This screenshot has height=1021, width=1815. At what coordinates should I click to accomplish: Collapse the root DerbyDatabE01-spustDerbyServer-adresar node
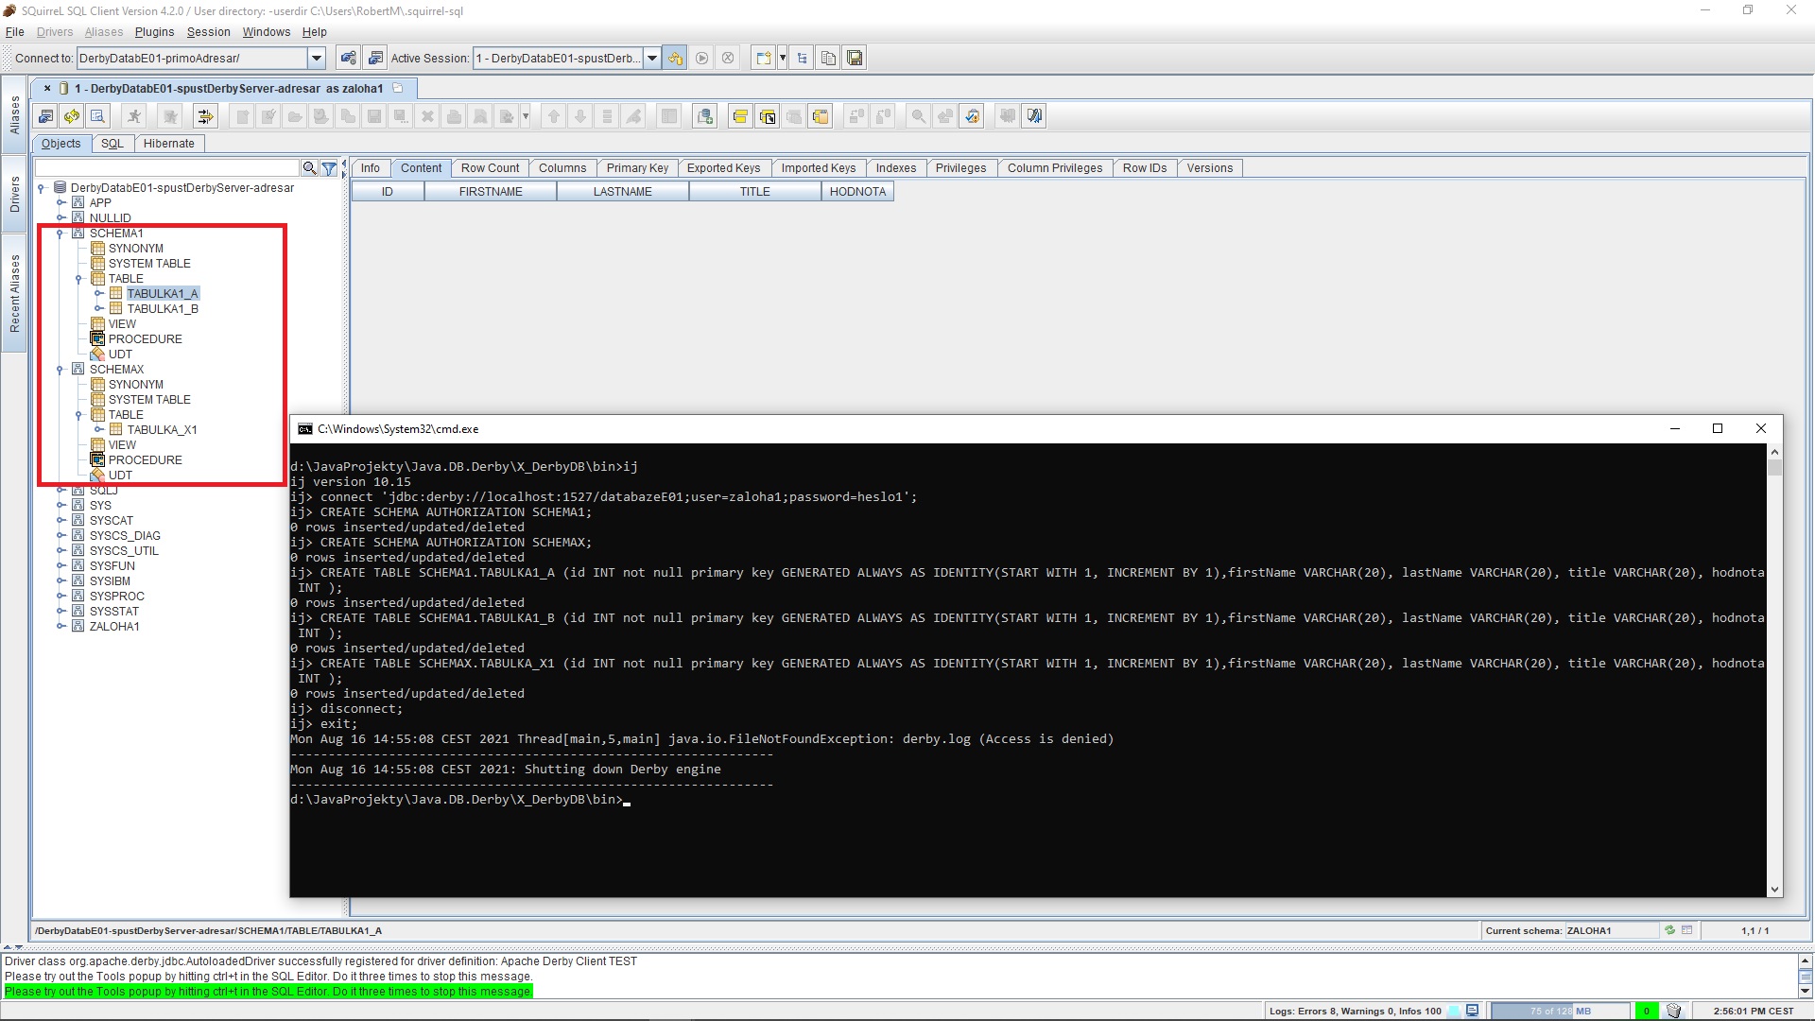pos(41,188)
